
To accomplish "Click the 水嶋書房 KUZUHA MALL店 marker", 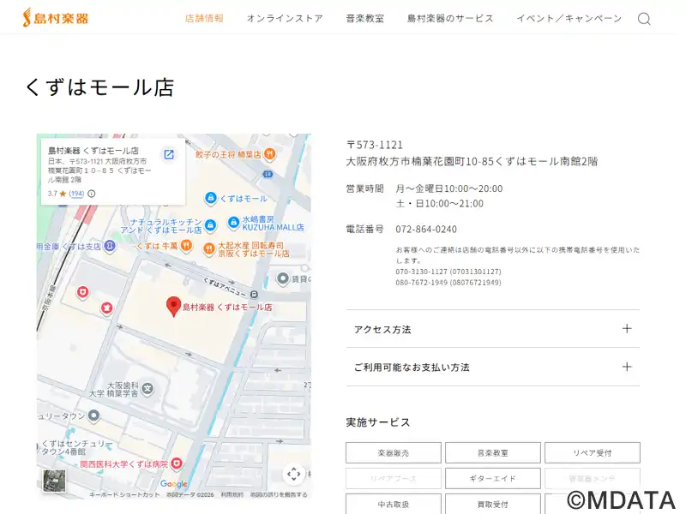I will [233, 223].
